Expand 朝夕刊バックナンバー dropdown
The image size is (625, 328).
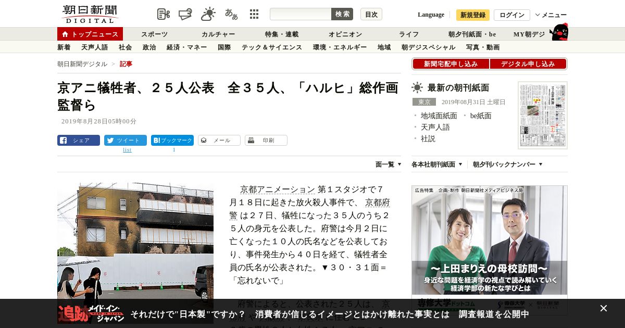(508, 165)
